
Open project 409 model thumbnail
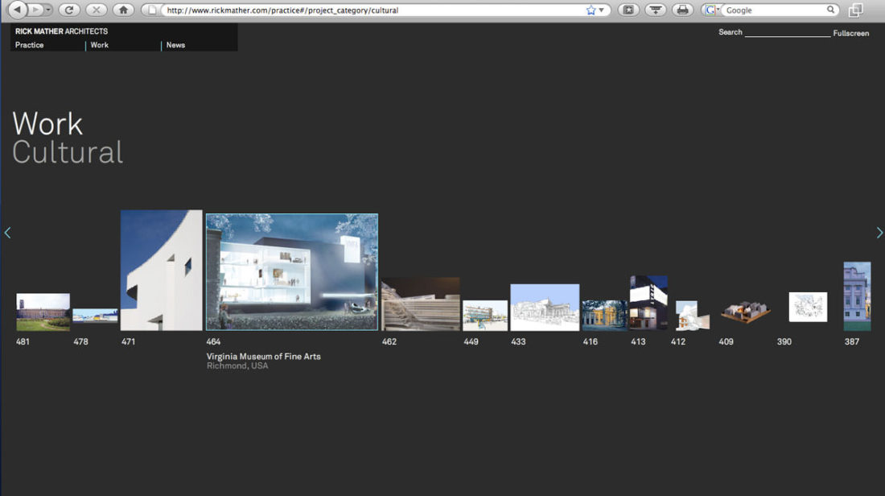point(746,312)
